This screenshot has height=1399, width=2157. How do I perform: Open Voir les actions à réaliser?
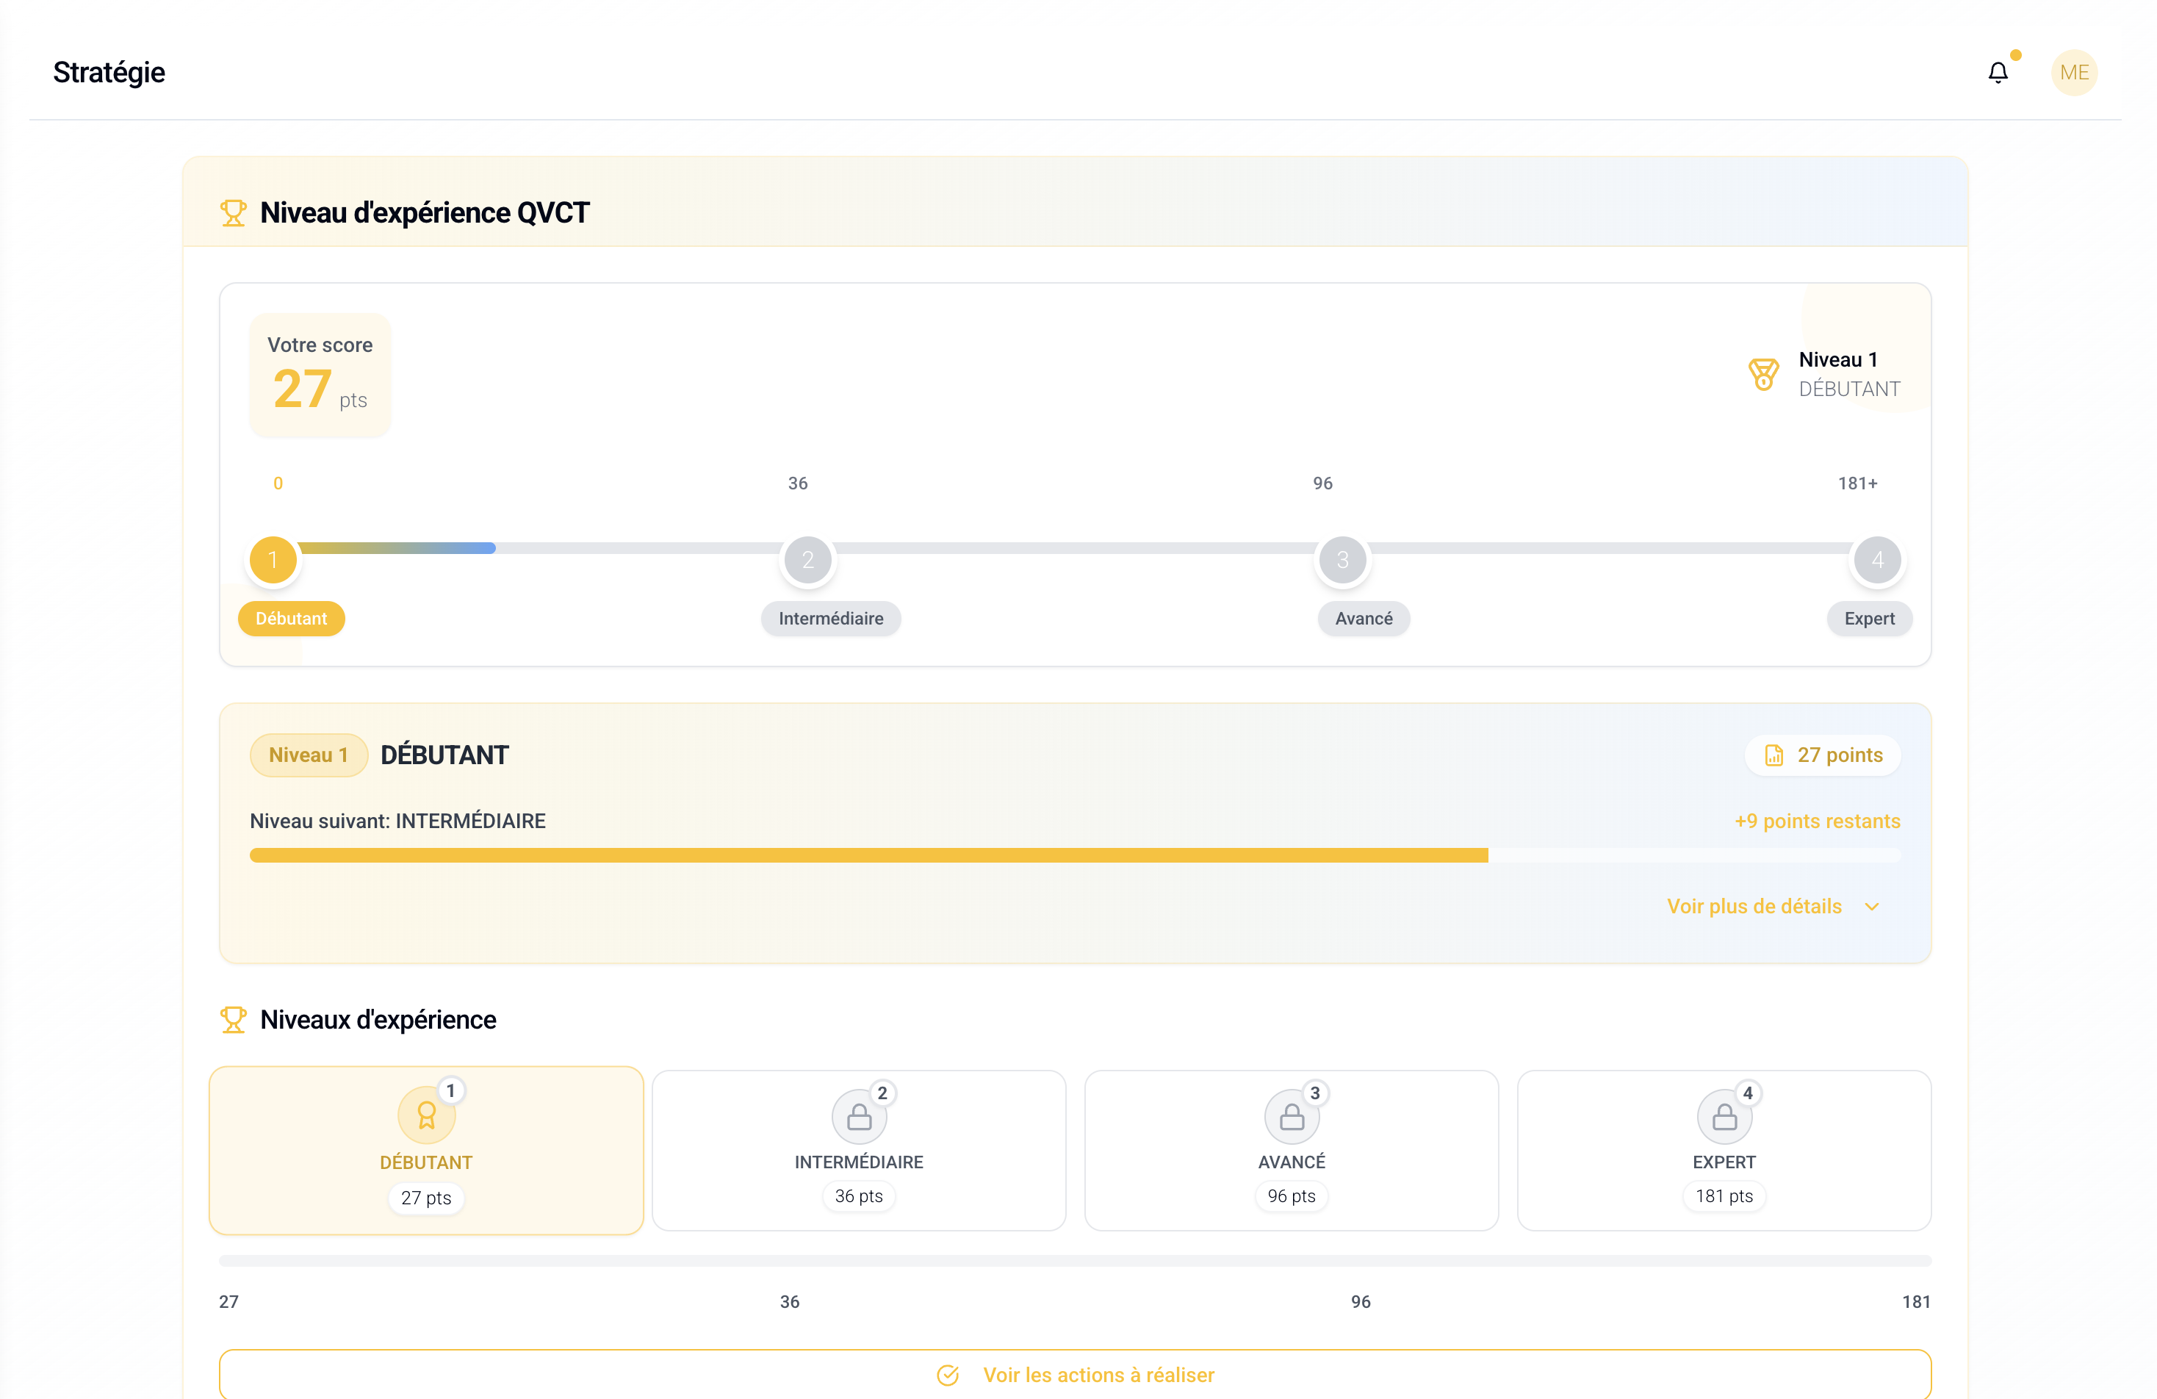[1075, 1373]
